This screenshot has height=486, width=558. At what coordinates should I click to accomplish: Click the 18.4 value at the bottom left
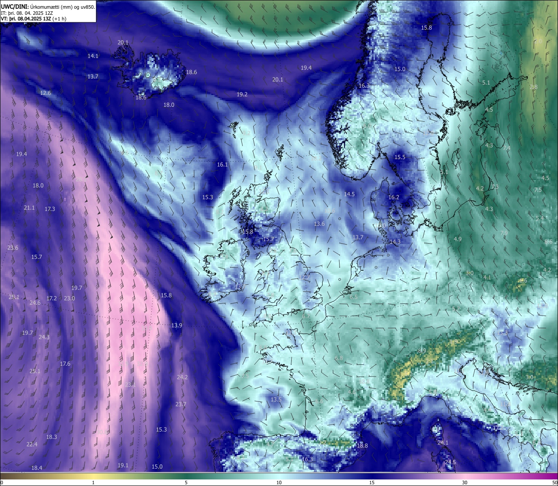[37, 468]
